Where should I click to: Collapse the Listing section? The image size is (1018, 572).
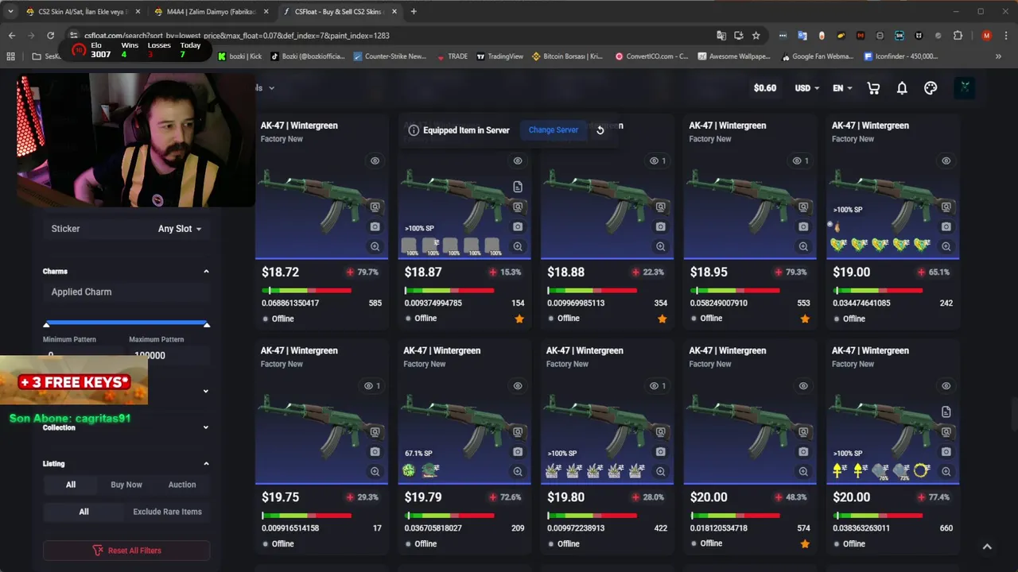coord(206,464)
